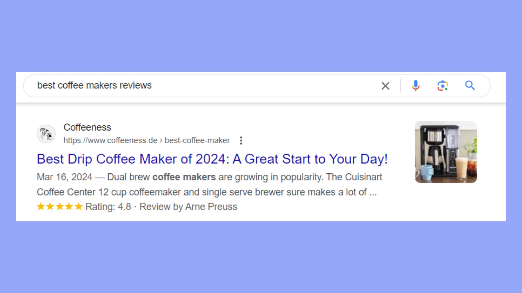Clear the search query with the X icon
The height and width of the screenshot is (293, 522).
tap(386, 85)
